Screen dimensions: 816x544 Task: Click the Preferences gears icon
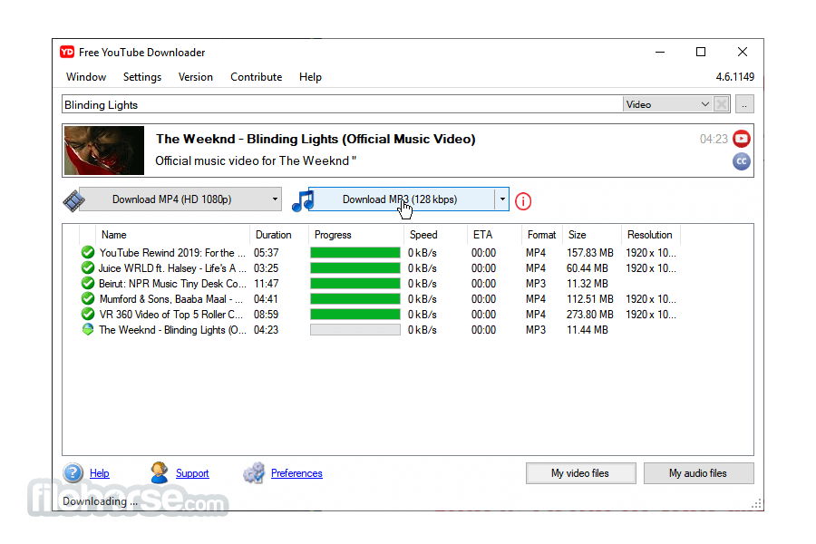click(254, 472)
